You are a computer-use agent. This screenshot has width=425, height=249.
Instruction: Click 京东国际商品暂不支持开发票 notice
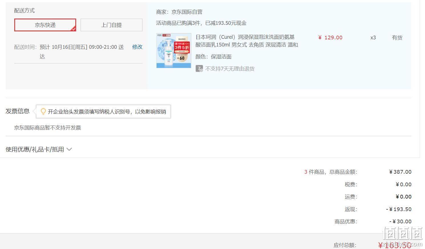click(48, 128)
